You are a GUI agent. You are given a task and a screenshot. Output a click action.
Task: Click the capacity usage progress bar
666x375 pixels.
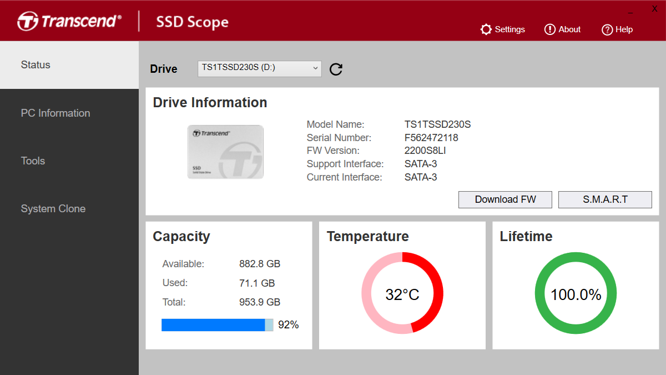(x=217, y=325)
